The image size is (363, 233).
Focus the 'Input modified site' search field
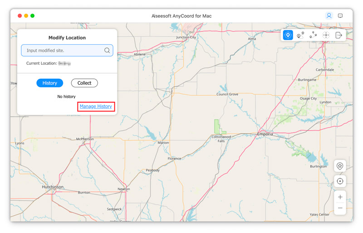(x=64, y=51)
